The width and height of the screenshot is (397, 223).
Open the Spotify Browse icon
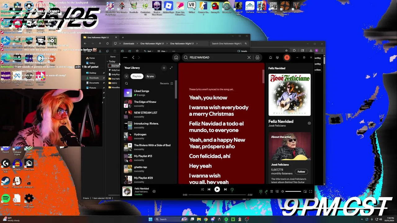(x=257, y=58)
